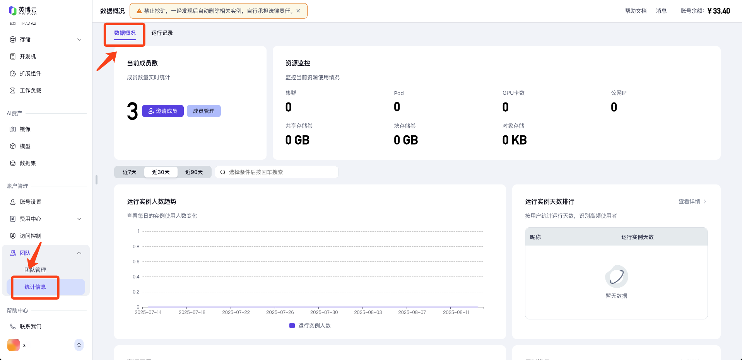Select the 近7天 time range
The image size is (742, 360).
(x=130, y=172)
